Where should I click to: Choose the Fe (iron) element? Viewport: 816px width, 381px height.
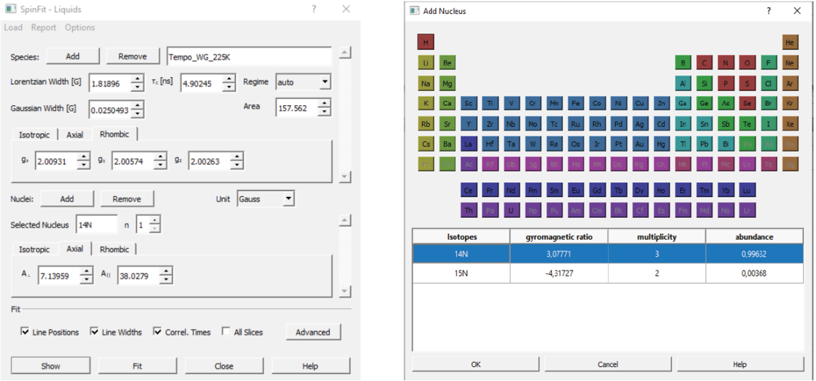pos(576,104)
